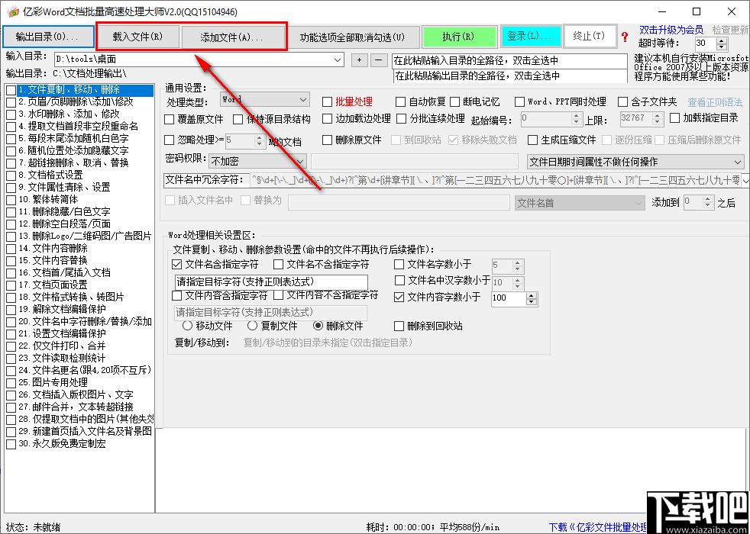Click the plus button beside input directory

click(x=360, y=60)
